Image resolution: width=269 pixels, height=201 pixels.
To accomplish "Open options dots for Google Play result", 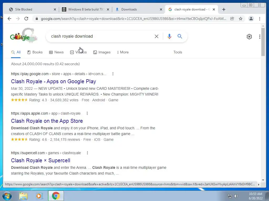I will point(113,74).
